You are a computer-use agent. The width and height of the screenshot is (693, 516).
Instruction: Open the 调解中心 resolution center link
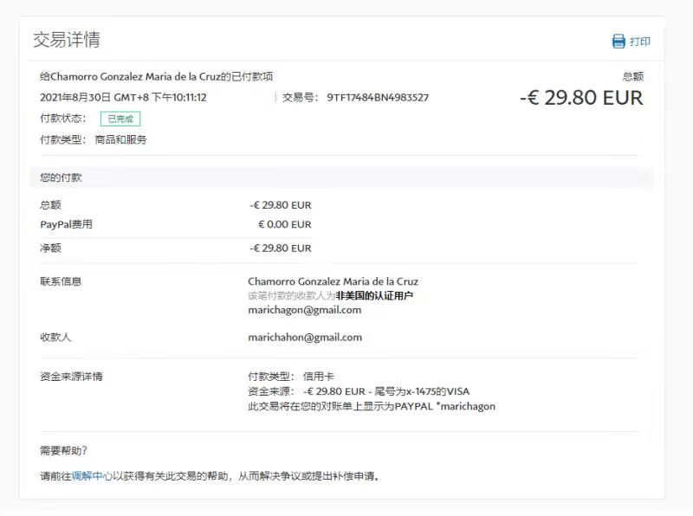click(x=91, y=475)
